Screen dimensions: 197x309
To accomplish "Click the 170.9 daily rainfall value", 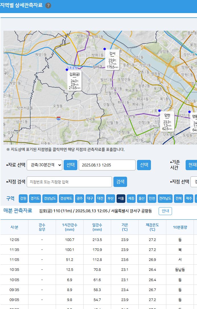I will tap(97, 250).
